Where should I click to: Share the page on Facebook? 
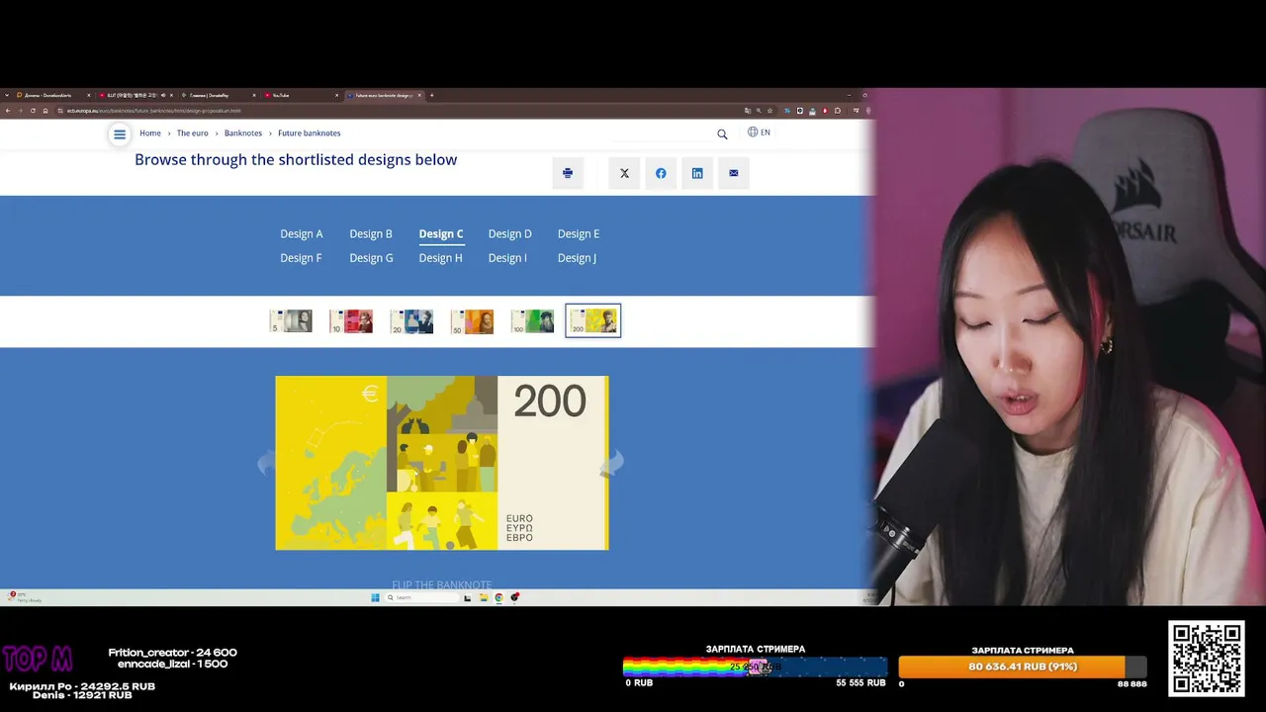coord(661,173)
